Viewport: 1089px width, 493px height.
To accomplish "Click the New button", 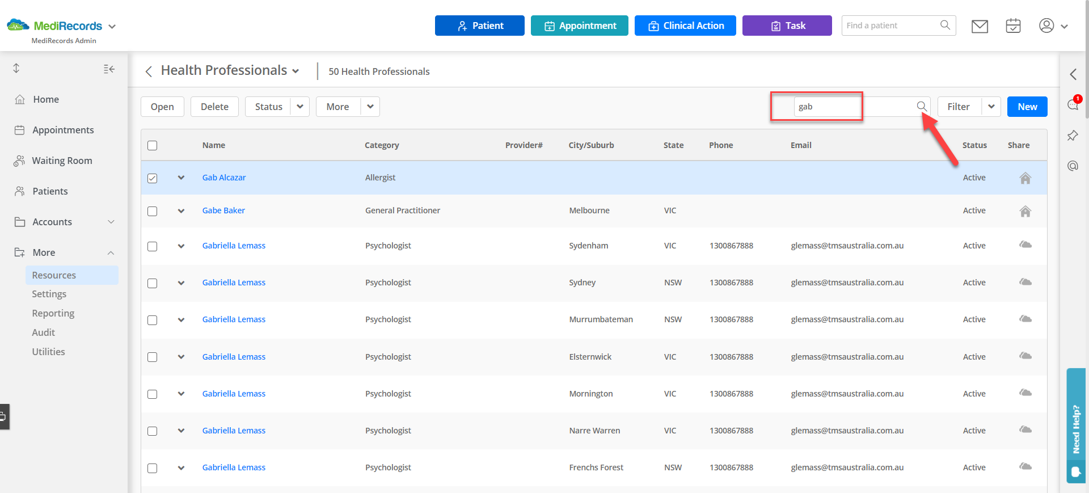I will pos(1027,107).
